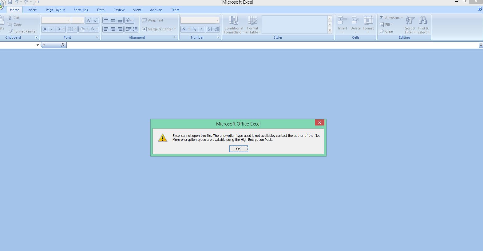483x251 pixels.
Task: Click the Bottom Align icon
Action: [x=120, y=20]
